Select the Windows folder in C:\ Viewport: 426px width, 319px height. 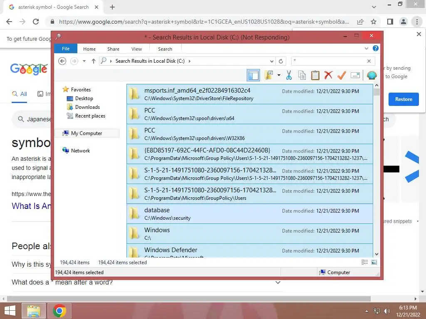(x=250, y=234)
